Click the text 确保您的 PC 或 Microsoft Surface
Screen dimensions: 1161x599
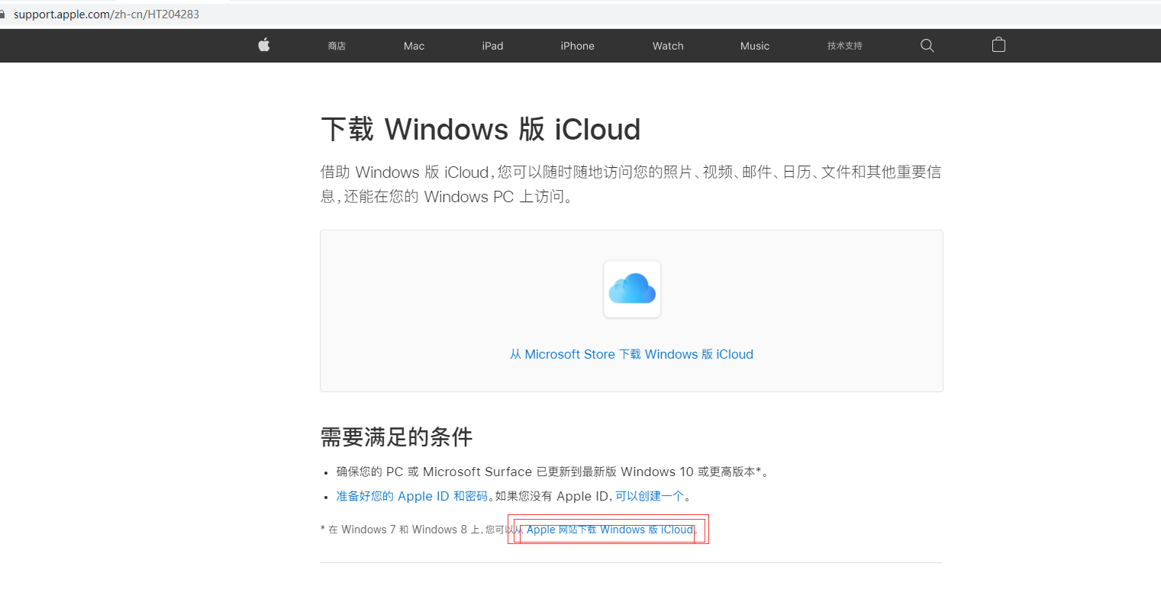(x=434, y=472)
